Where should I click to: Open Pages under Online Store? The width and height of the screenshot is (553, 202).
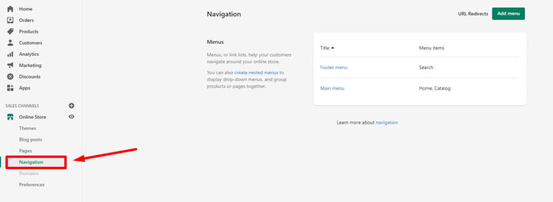tap(25, 151)
